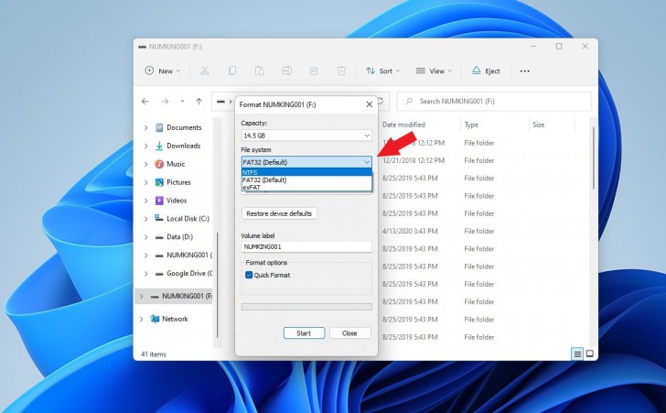Viewport: 666px width, 413px height.
Task: Sort by Size column header
Action: tap(539, 125)
